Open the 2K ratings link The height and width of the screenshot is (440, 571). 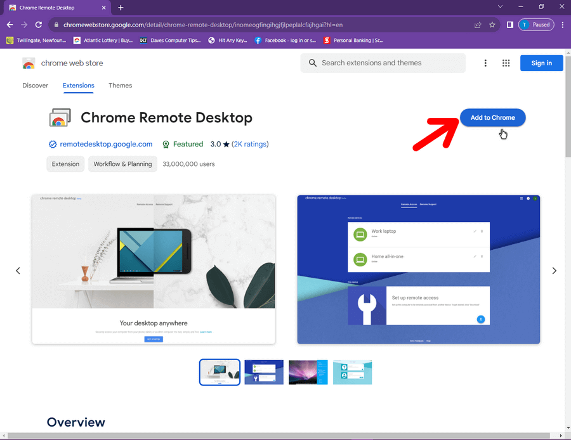[250, 144]
